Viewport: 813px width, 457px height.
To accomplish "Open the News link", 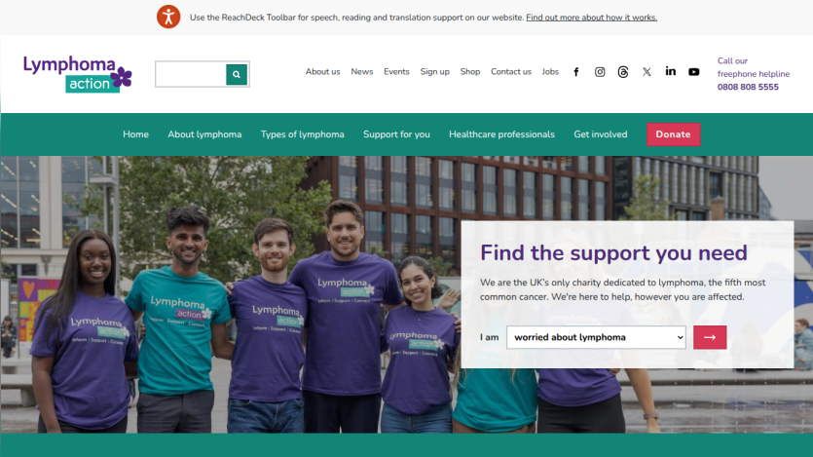I will click(362, 71).
